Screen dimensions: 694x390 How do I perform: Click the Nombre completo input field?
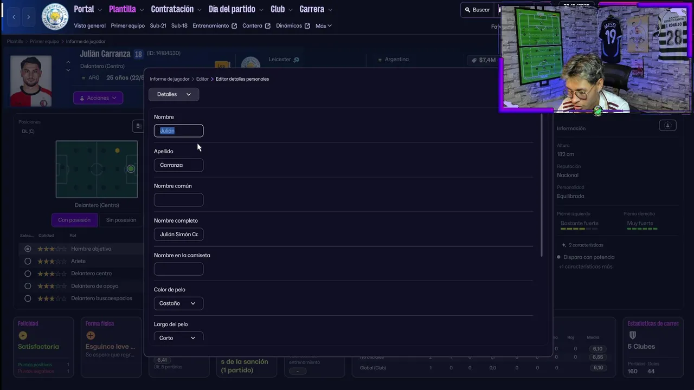178,235
